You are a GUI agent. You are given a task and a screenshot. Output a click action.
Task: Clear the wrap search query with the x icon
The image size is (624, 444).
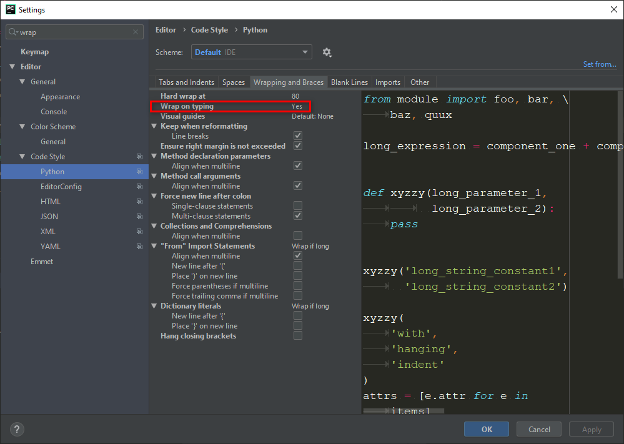click(x=135, y=32)
